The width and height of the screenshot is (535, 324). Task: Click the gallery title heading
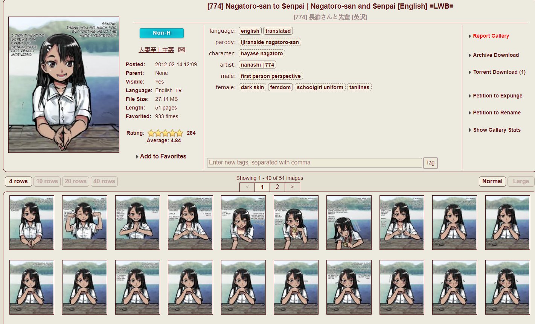coord(330,6)
